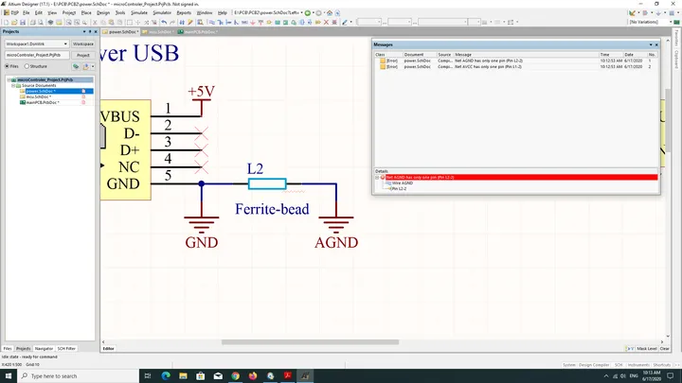Viewport: 682px width, 383px height.
Task: Click the Cut scissors icon in the toolbar
Action: (95, 22)
